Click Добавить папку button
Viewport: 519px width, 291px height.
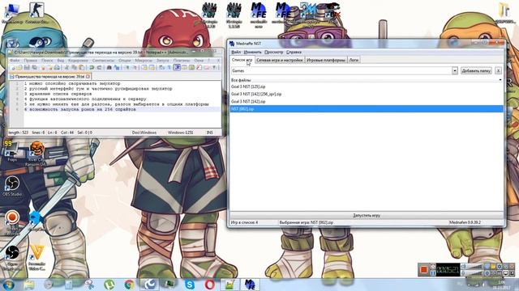[x=476, y=70]
